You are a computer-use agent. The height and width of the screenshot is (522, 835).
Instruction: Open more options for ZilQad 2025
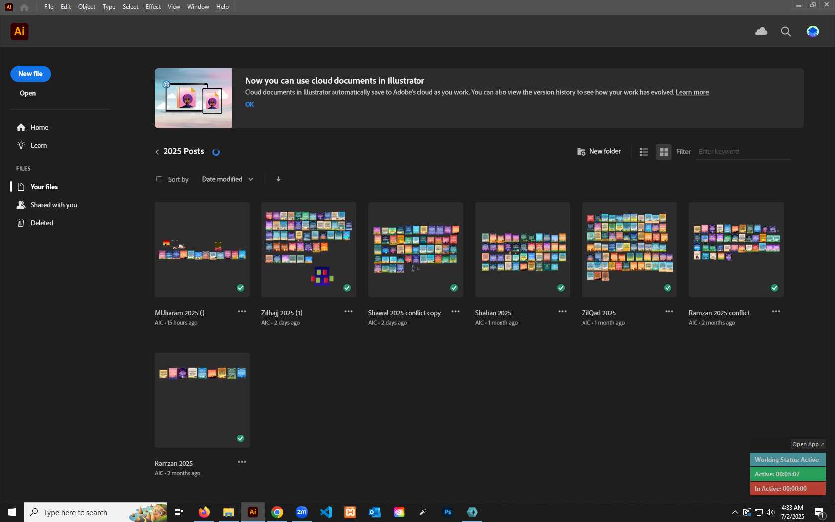pyautogui.click(x=669, y=312)
